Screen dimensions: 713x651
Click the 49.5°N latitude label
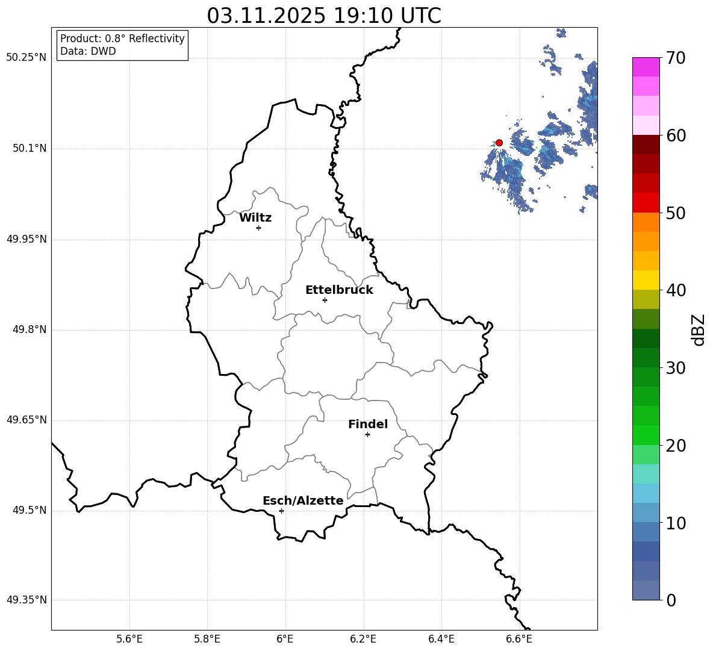pyautogui.click(x=30, y=510)
